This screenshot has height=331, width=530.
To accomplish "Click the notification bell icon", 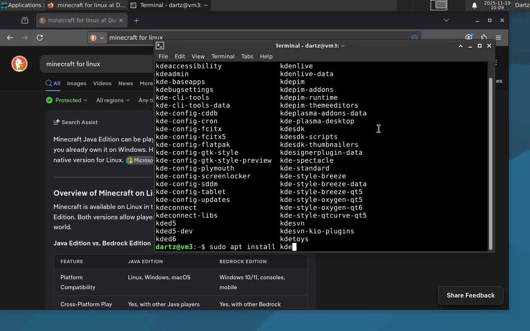I will (x=475, y=5).
